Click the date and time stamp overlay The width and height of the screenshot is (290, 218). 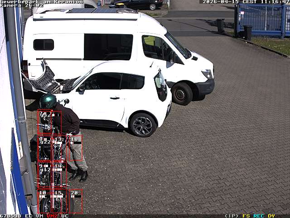point(245,2)
